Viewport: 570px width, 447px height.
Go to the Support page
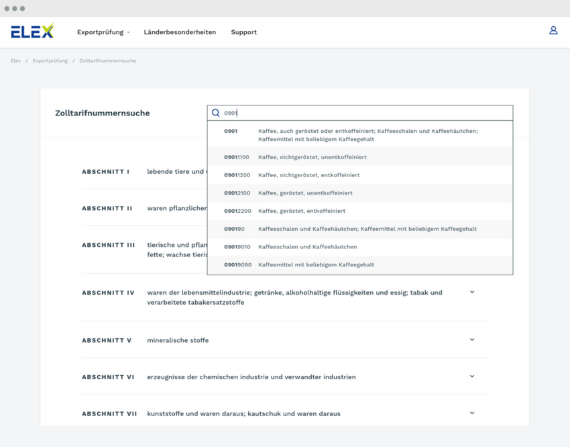[x=243, y=32]
